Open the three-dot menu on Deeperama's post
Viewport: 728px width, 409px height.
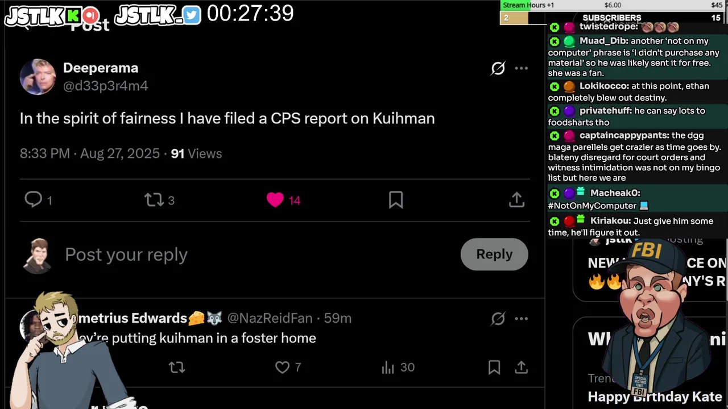(x=522, y=68)
